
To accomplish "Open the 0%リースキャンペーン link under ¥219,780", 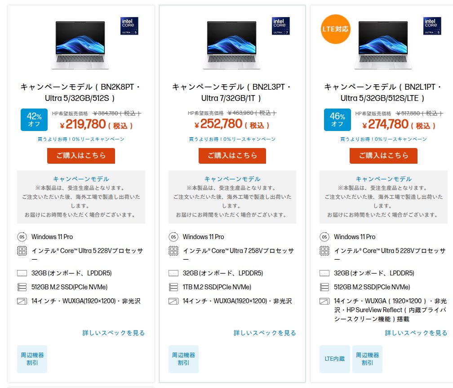I will [x=81, y=139].
